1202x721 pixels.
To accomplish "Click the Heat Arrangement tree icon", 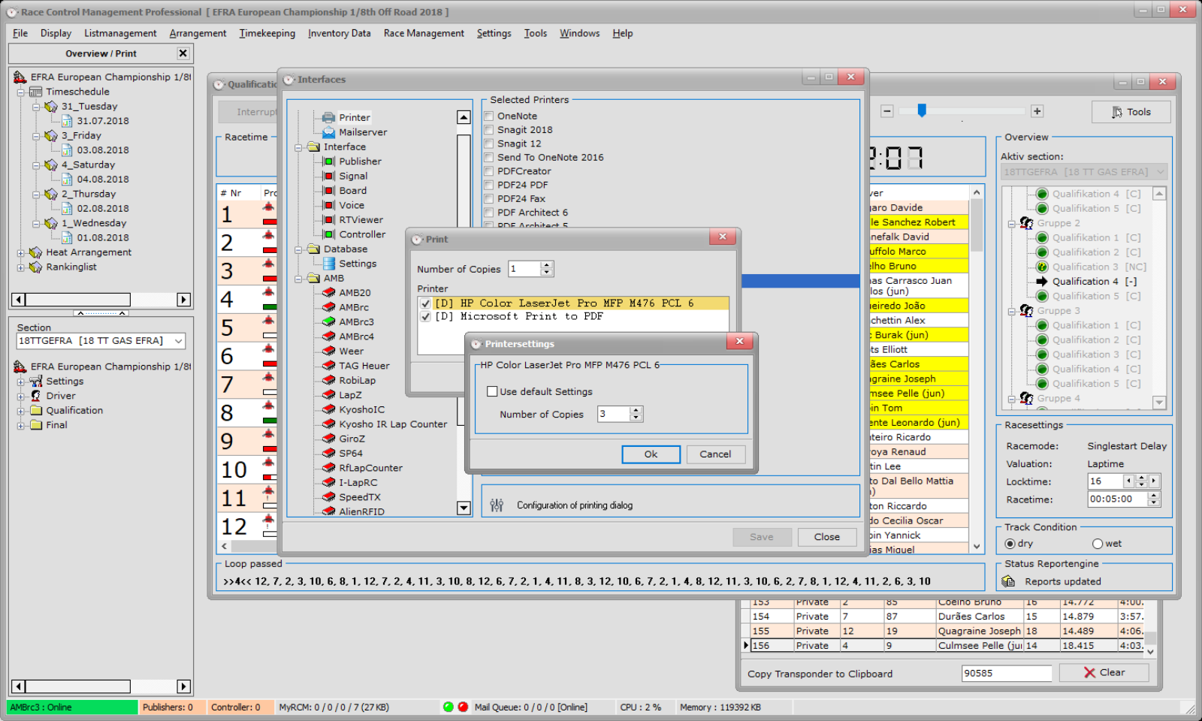I will [35, 252].
